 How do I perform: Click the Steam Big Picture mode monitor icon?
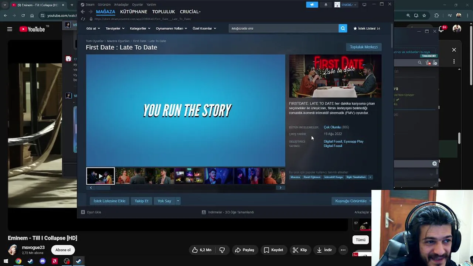click(364, 4)
